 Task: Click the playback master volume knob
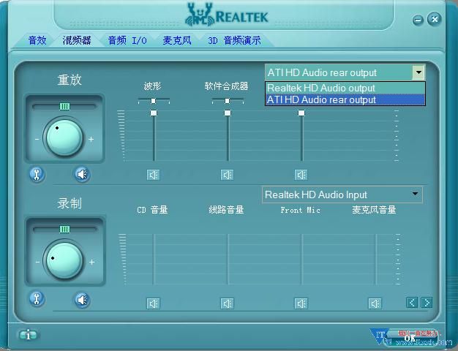[64, 137]
